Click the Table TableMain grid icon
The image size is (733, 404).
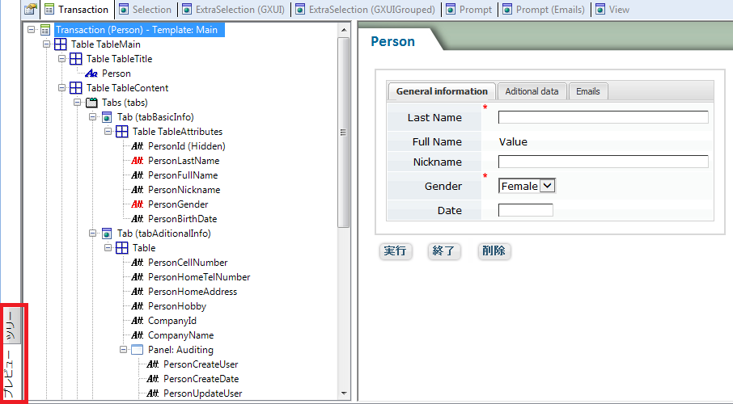tap(61, 44)
